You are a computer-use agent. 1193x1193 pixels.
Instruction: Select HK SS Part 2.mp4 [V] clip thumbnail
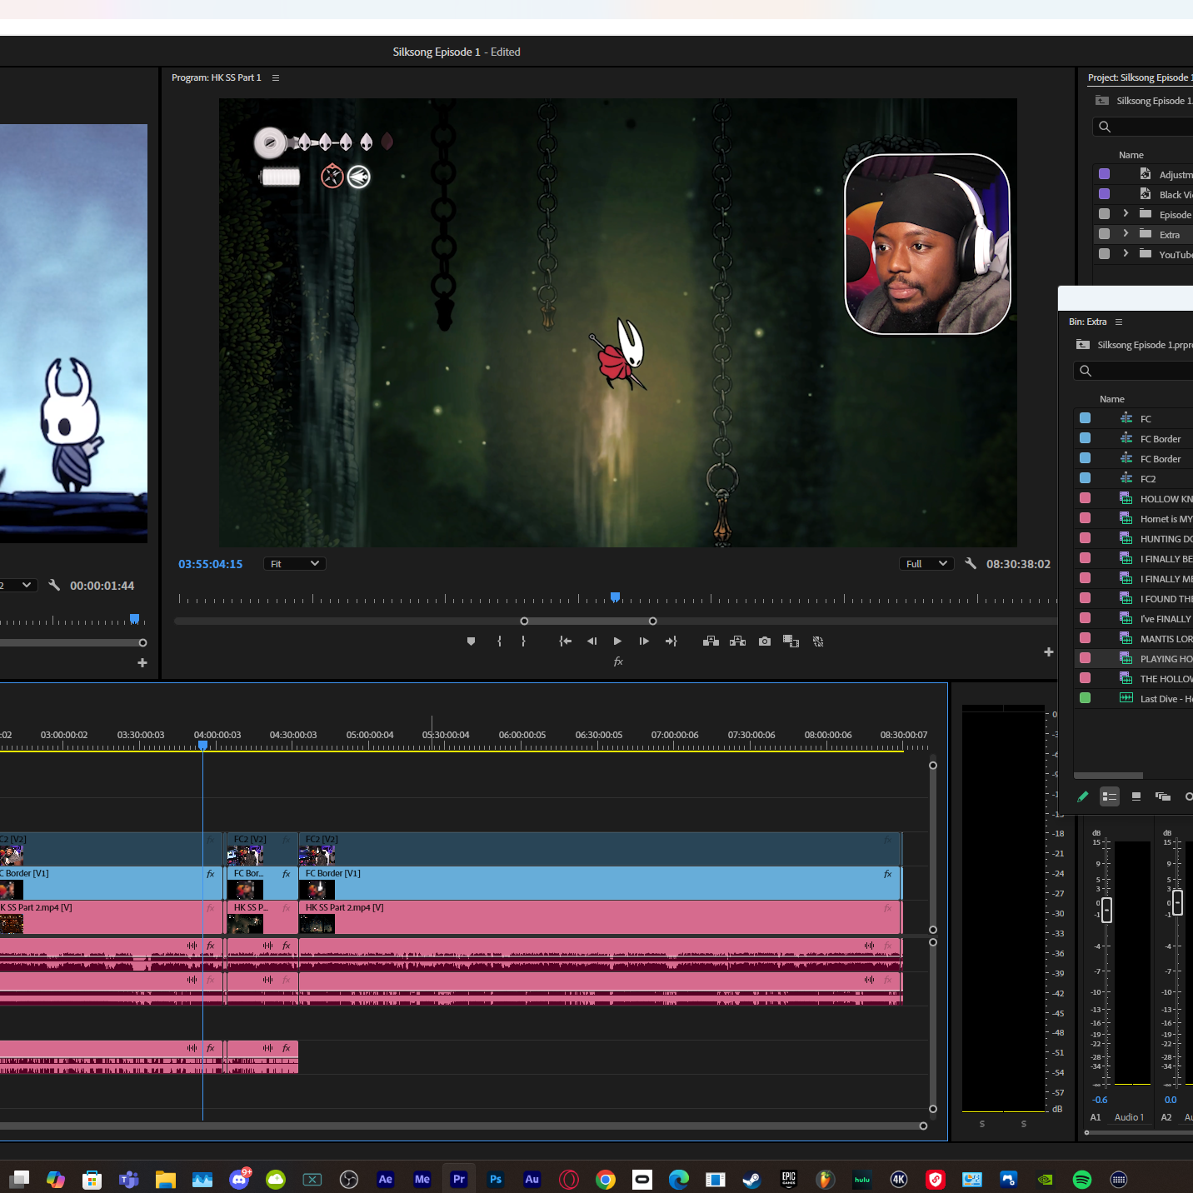click(x=317, y=924)
